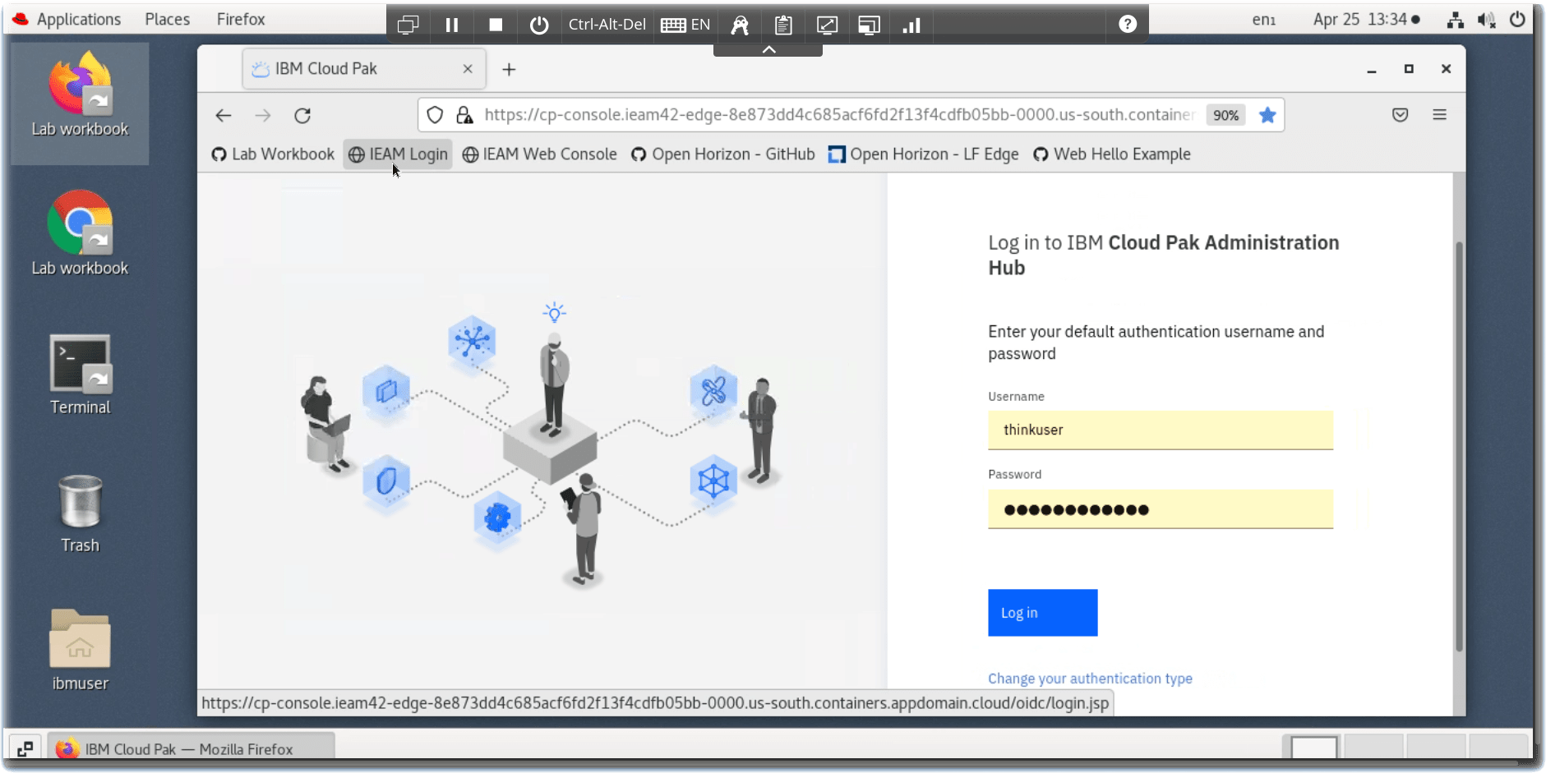Click Change your authentication type link
The height and width of the screenshot is (773, 1546).
click(x=1090, y=679)
